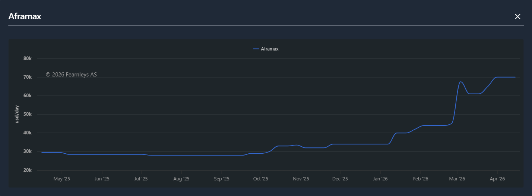Viewport: 532px width, 196px height.
Task: Click the line's early March '26 peak
Action: click(461, 82)
